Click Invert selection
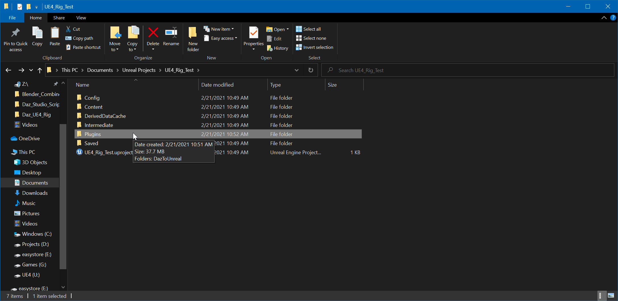The width and height of the screenshot is (618, 301). 315,47
